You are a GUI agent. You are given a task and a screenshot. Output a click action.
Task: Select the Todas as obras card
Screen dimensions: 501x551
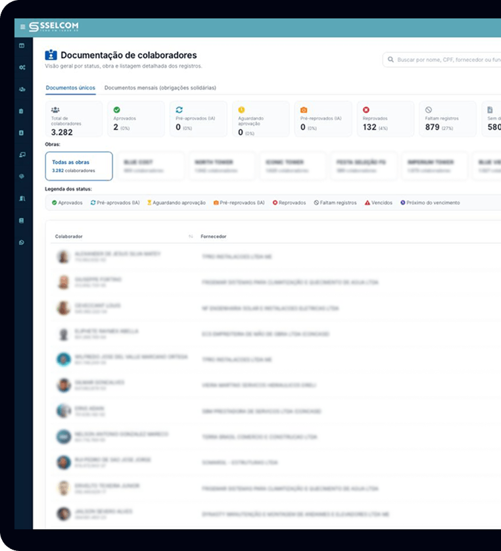pyautogui.click(x=79, y=166)
